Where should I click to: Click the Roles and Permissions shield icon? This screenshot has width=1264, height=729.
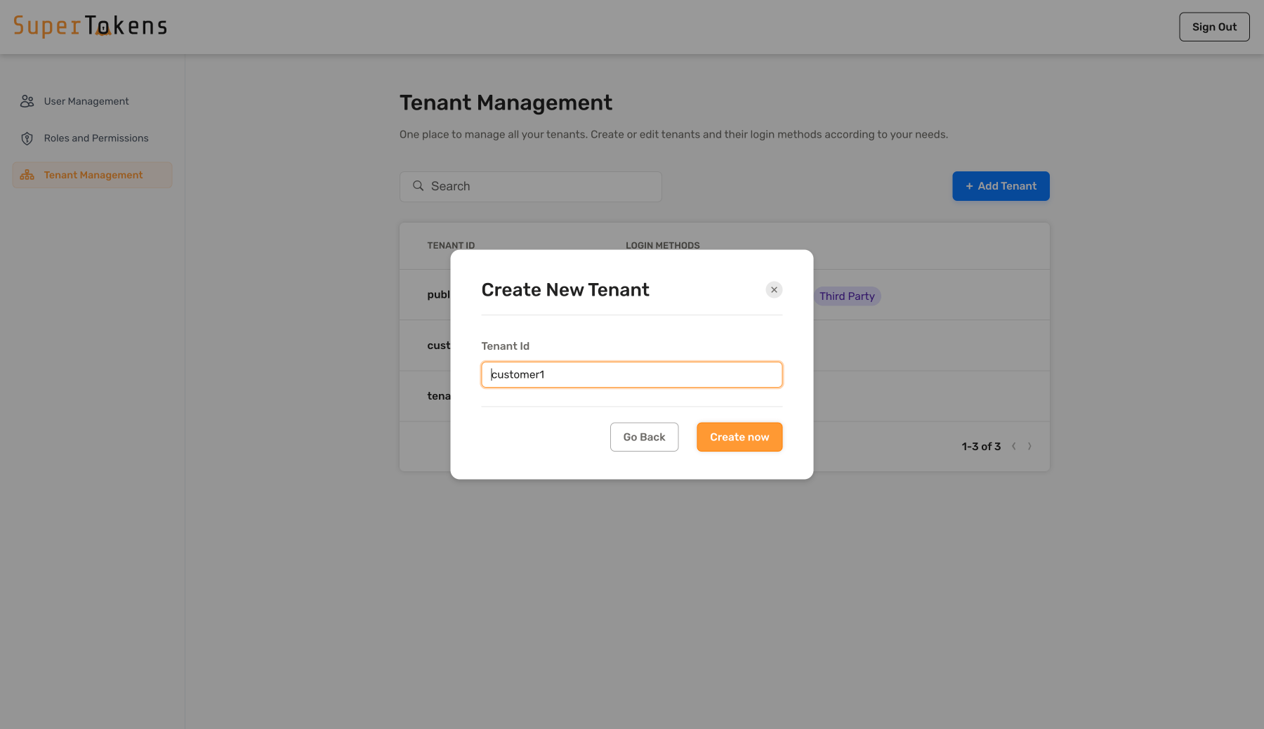click(x=27, y=138)
